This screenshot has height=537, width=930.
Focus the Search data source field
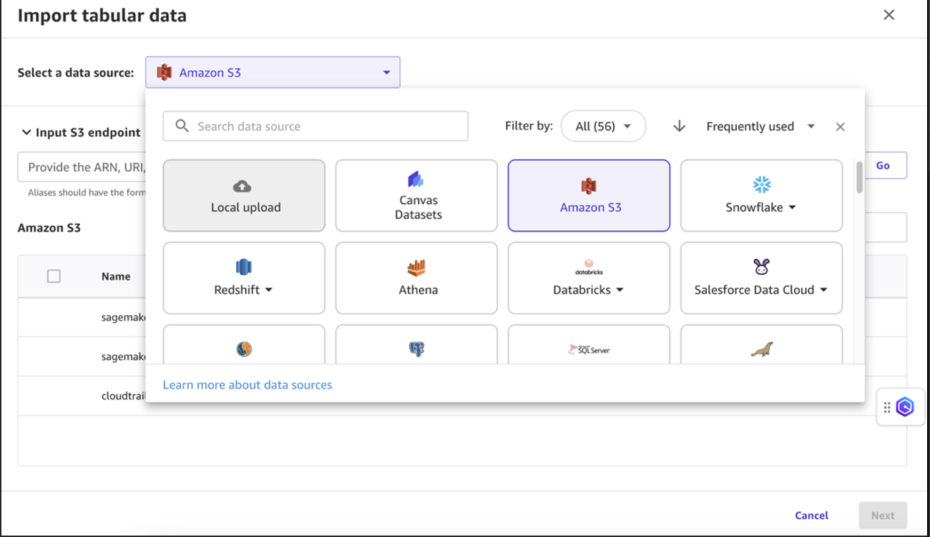point(315,126)
